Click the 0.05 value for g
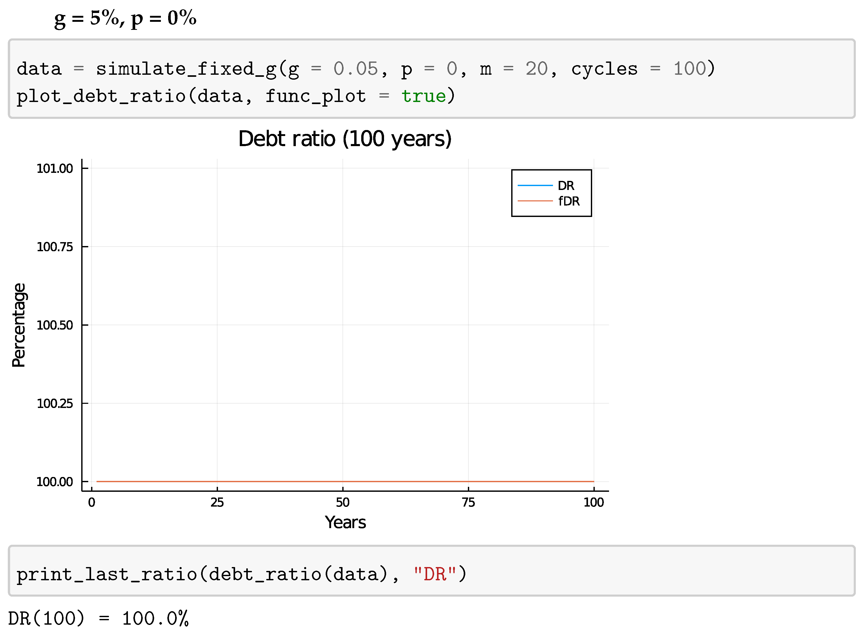This screenshot has width=861, height=634. (355, 69)
